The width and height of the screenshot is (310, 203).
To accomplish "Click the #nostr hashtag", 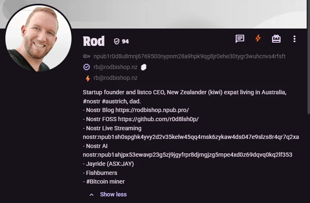I will point(91,101).
